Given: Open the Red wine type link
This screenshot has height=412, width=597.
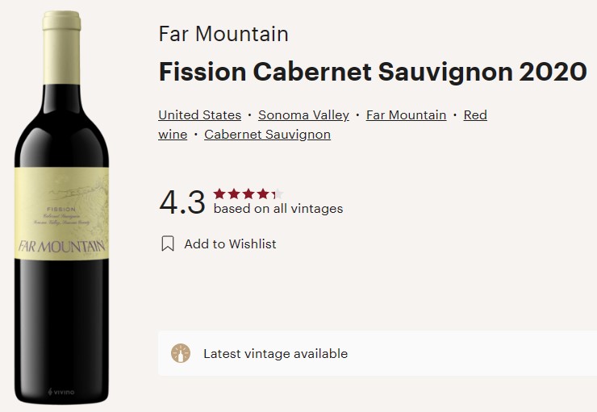Looking at the screenshot, I should click(474, 115).
